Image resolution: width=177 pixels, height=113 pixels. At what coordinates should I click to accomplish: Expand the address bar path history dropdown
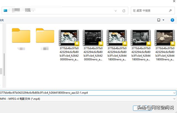(116, 10)
